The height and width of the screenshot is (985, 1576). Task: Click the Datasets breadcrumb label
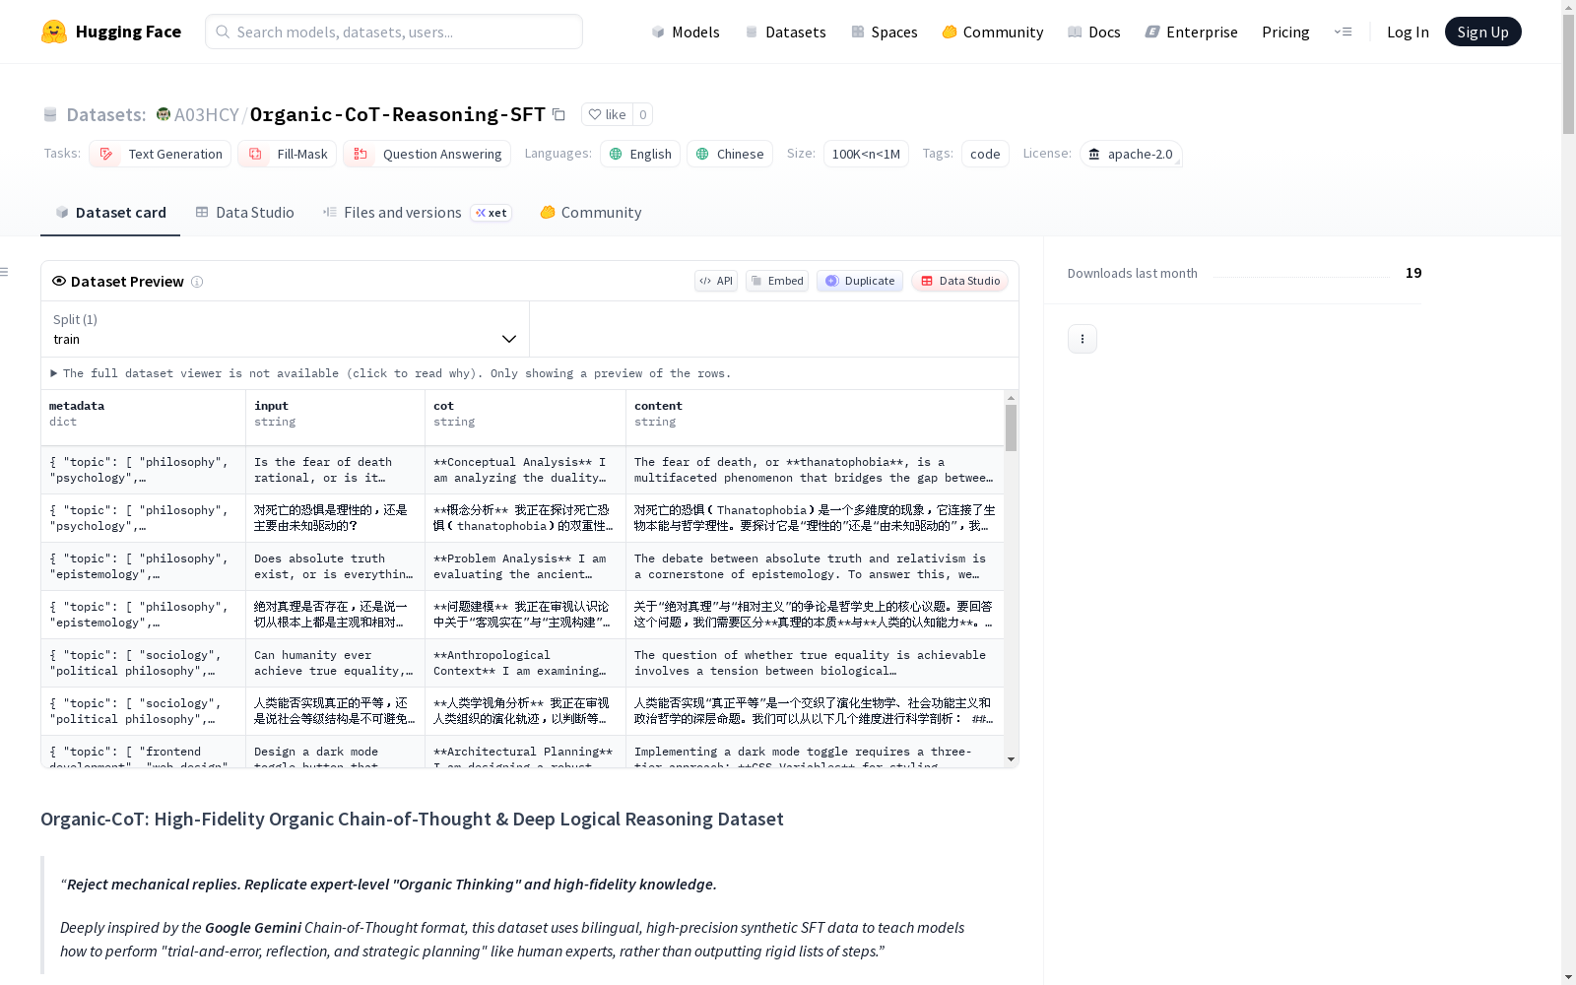coord(105,114)
